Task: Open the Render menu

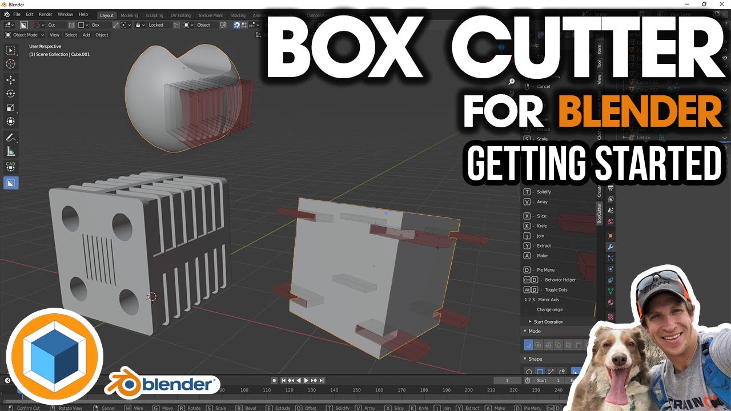Action: pos(46,14)
